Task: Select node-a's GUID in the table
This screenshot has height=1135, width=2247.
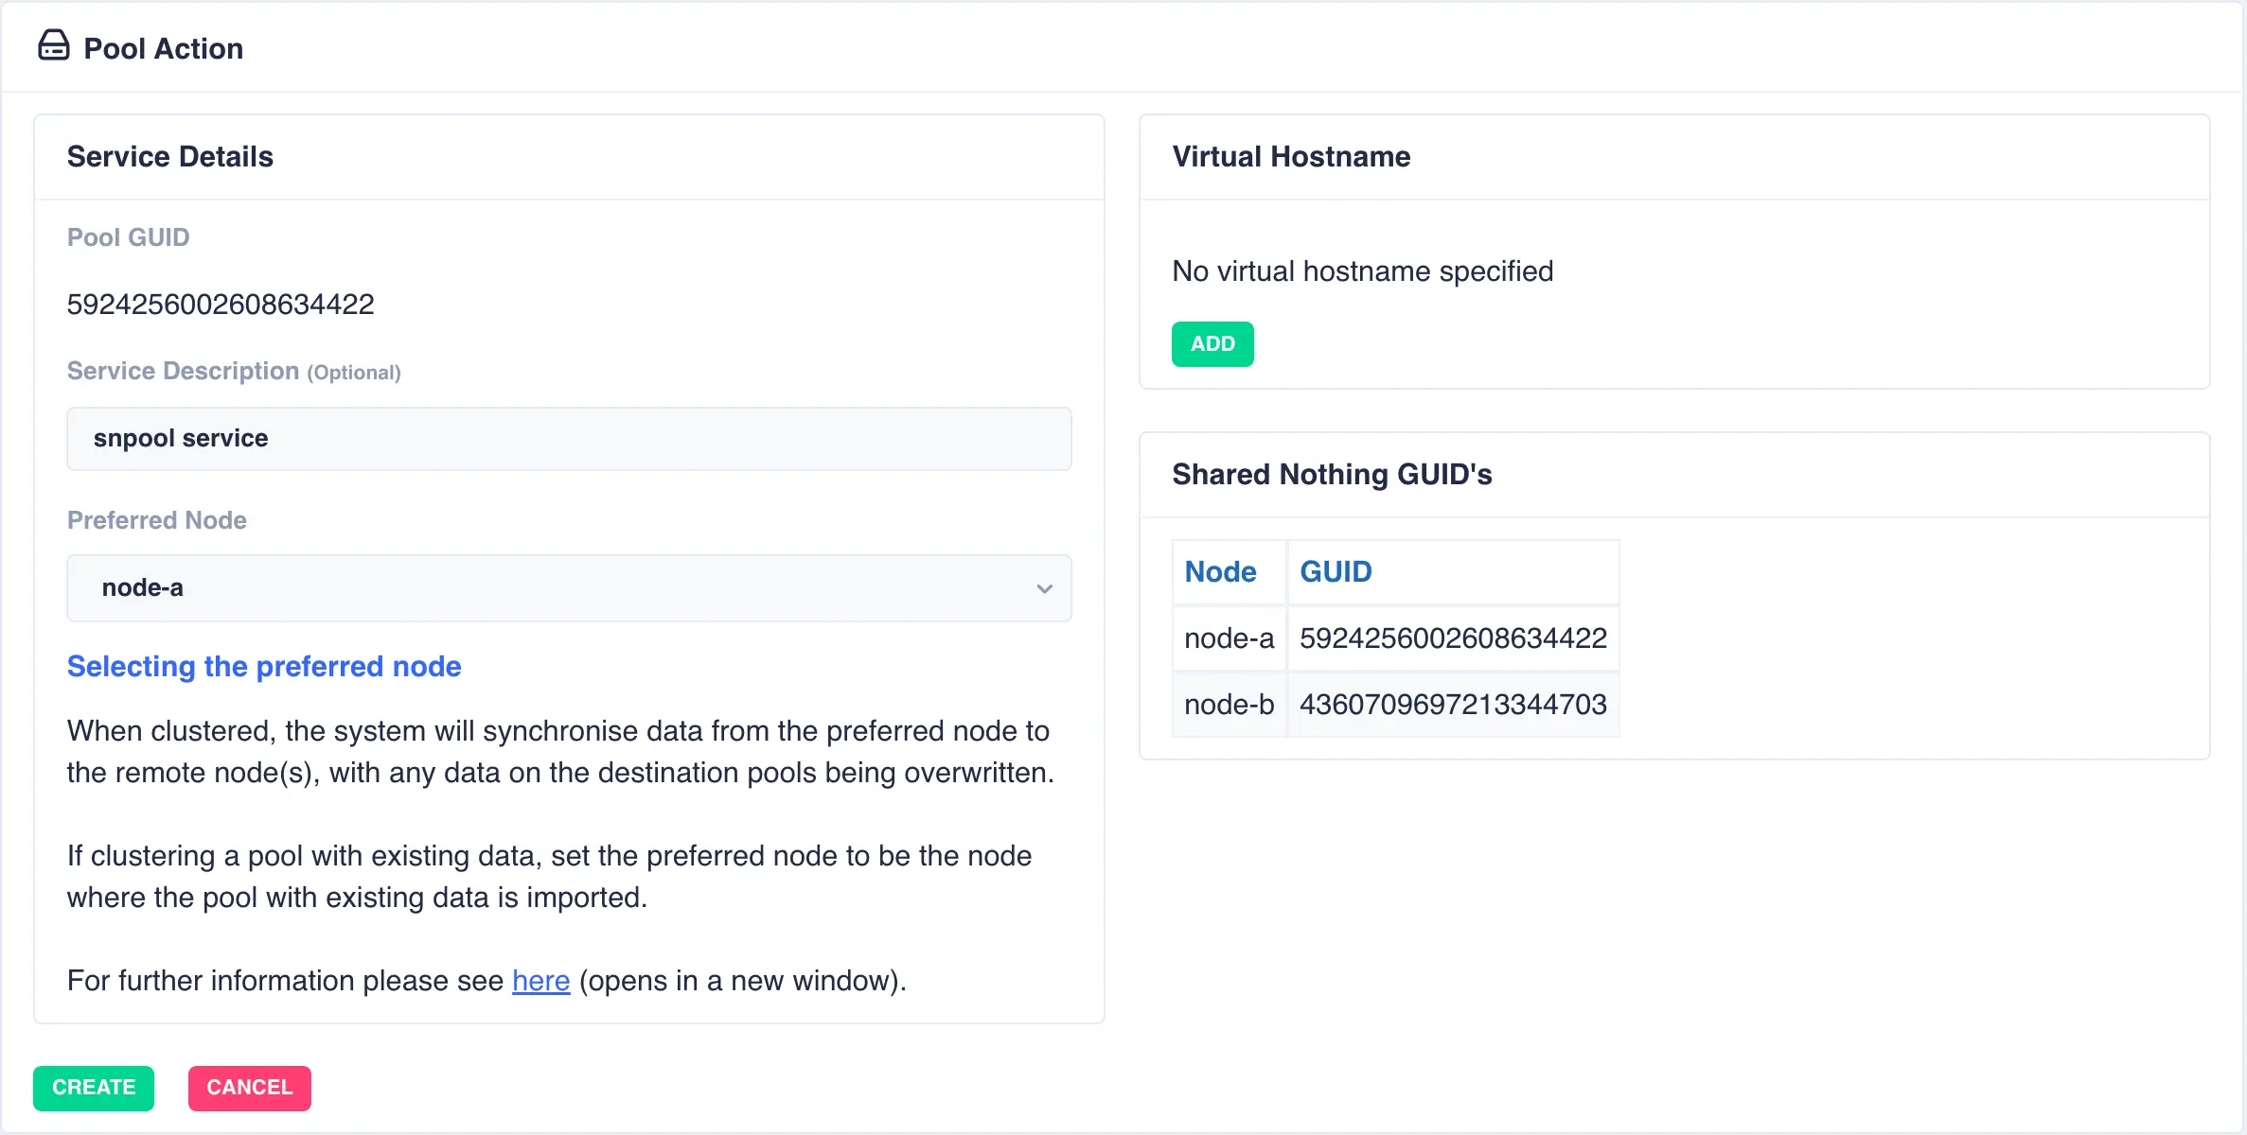Action: (x=1454, y=637)
